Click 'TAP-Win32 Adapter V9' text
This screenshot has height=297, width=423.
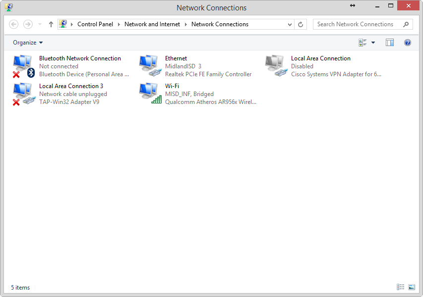click(x=69, y=102)
